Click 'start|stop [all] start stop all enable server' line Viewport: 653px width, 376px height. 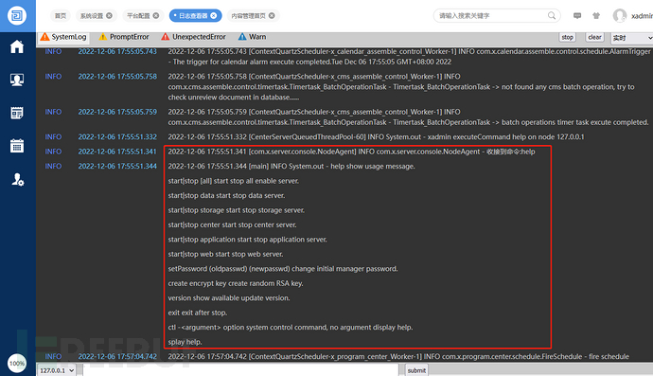234,181
